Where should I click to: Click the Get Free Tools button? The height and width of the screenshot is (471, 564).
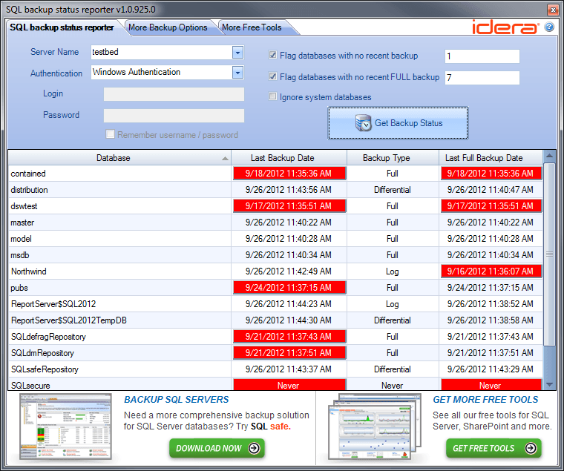click(493, 448)
